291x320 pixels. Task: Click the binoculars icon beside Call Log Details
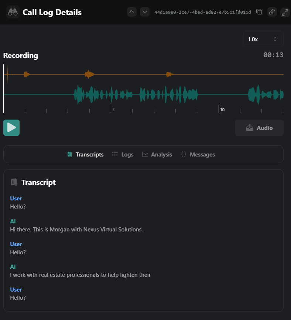coord(13,12)
